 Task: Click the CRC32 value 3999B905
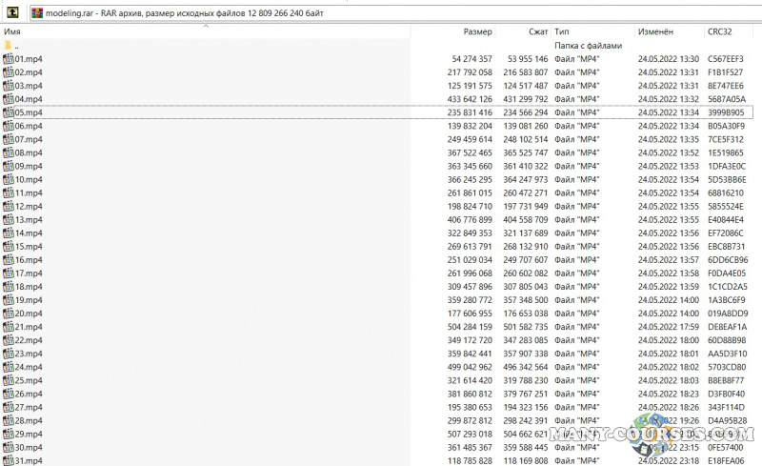point(726,112)
